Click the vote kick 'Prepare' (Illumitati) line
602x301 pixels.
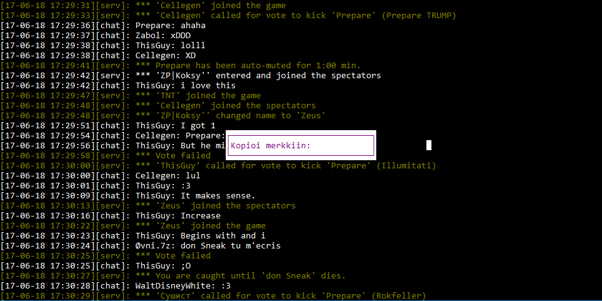(285, 166)
